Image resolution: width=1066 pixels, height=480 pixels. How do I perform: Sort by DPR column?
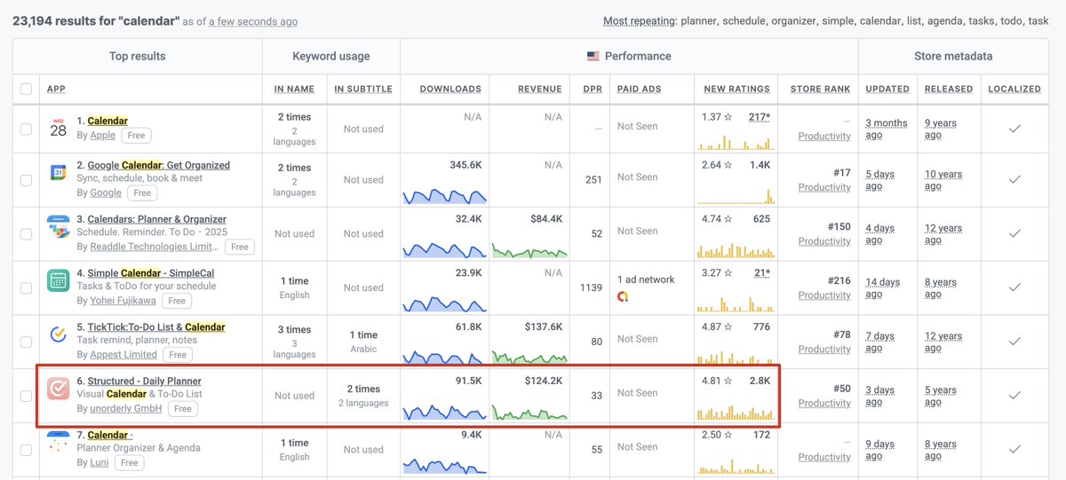[593, 89]
